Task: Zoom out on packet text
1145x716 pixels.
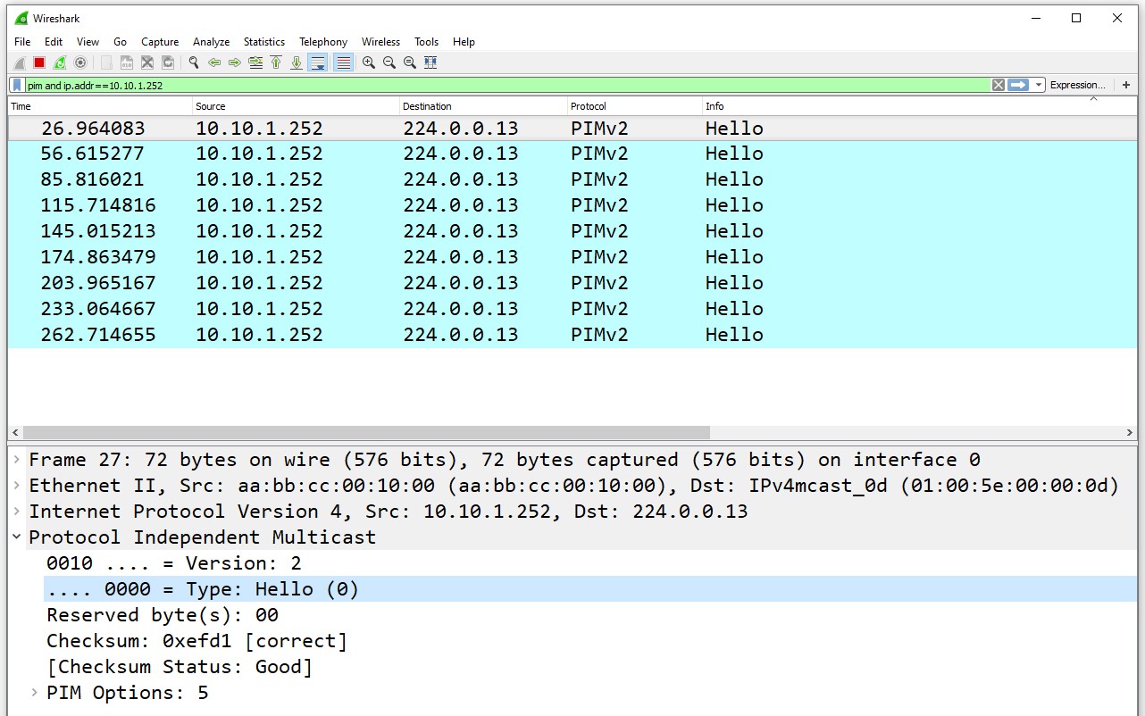Action: 389,62
